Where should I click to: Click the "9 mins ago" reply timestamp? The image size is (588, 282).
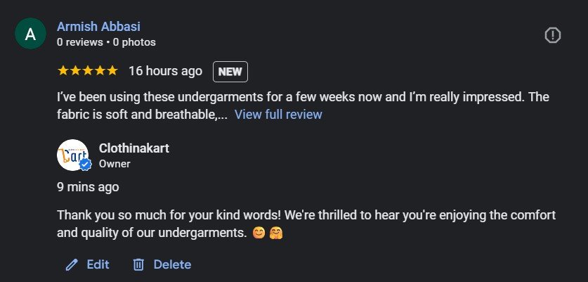[x=88, y=187]
